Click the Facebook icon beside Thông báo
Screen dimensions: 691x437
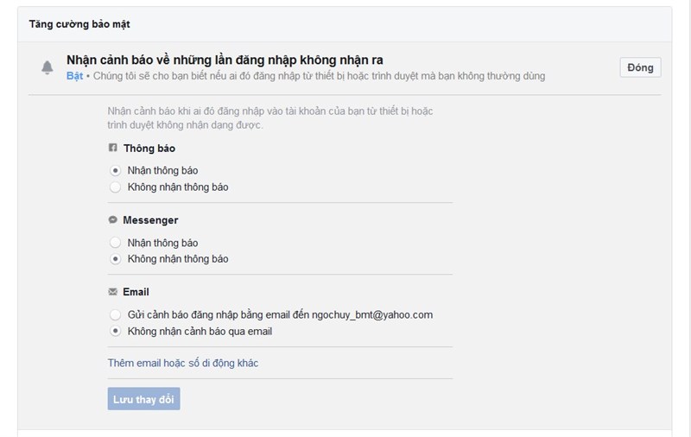tap(113, 148)
